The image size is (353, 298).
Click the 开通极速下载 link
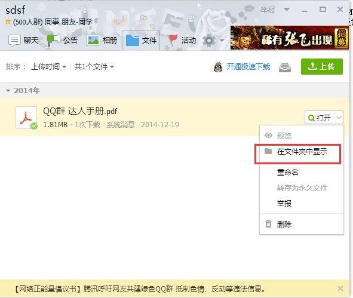248,67
